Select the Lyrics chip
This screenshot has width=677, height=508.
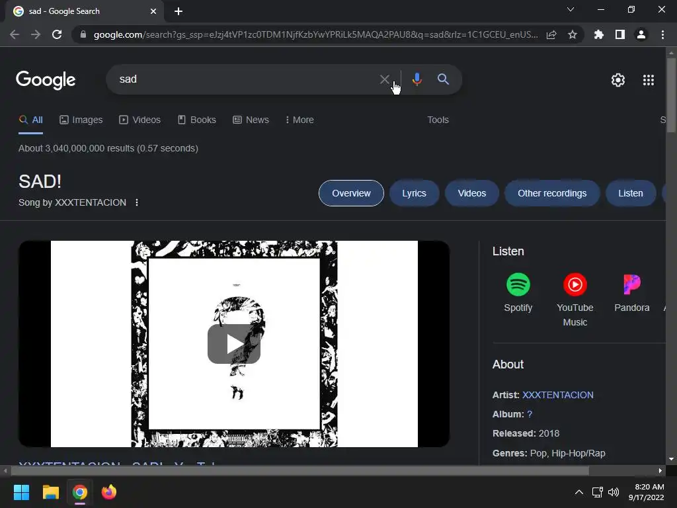(414, 193)
